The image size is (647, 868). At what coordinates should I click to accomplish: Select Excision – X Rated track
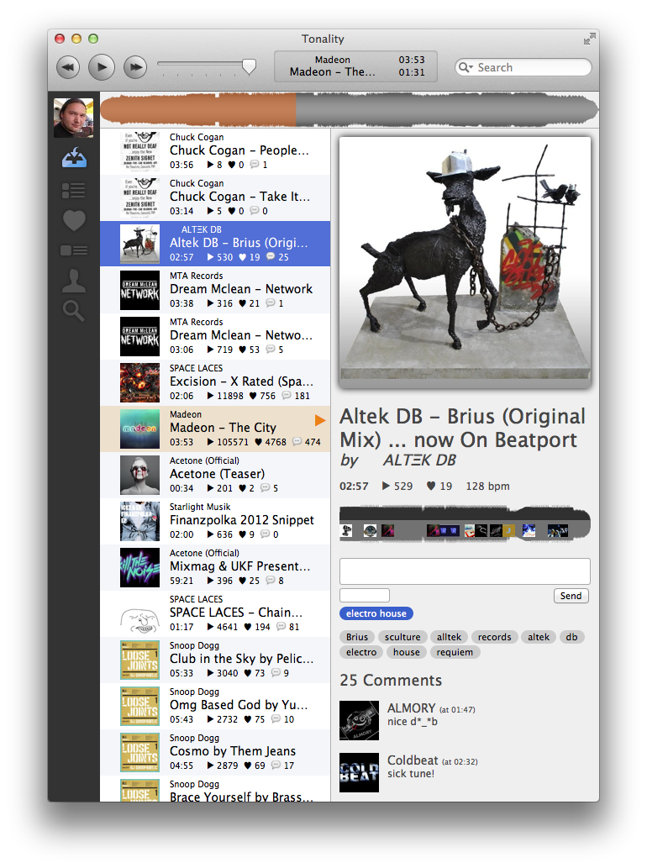pyautogui.click(x=215, y=382)
